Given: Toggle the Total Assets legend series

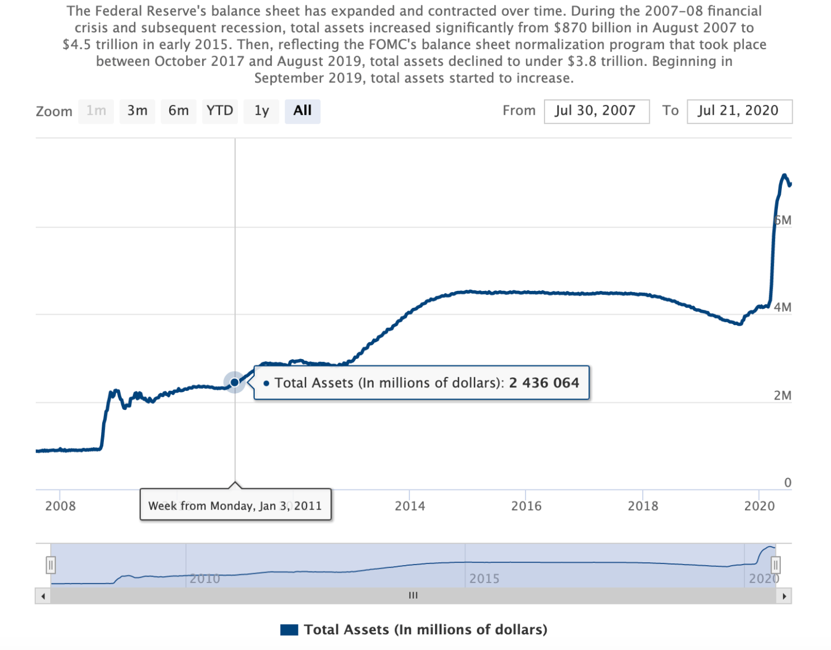Looking at the screenshot, I should (x=425, y=629).
